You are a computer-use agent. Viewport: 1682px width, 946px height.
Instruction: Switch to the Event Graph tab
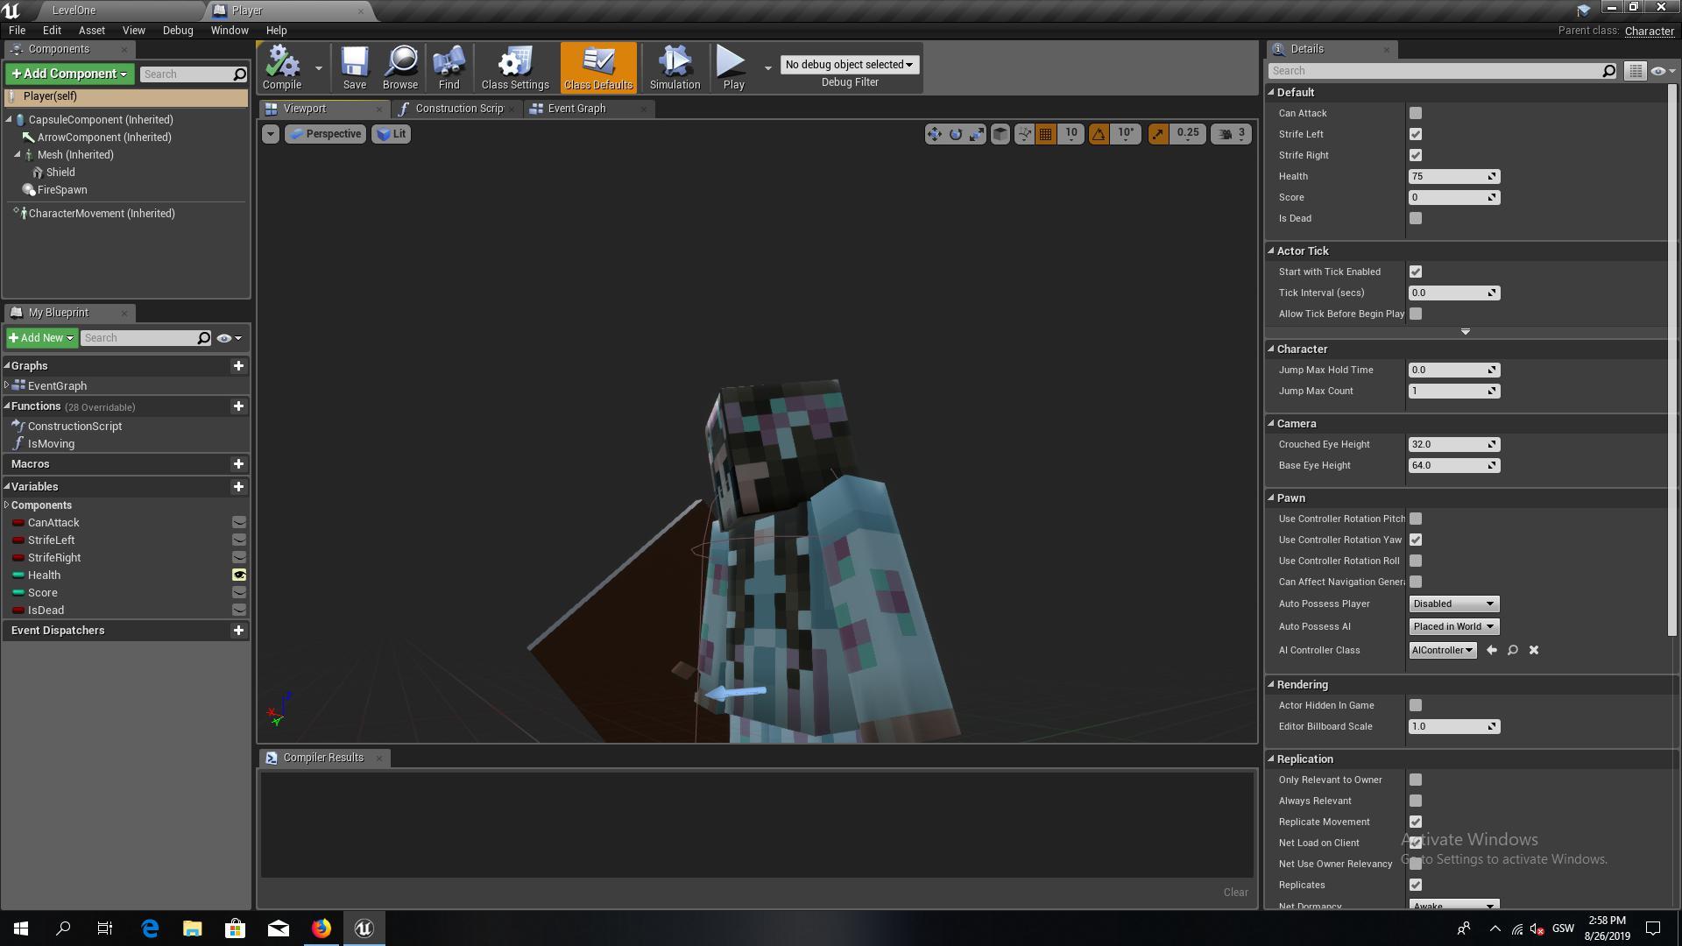[x=576, y=109]
